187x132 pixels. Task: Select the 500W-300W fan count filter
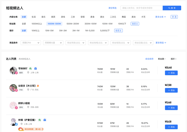point(73,24)
